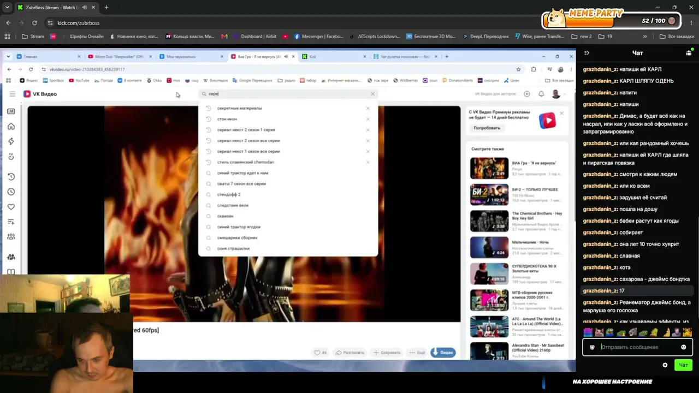Screen dimensions: 699x393
Task: Open Kick chat settings gear
Action: click(665, 365)
